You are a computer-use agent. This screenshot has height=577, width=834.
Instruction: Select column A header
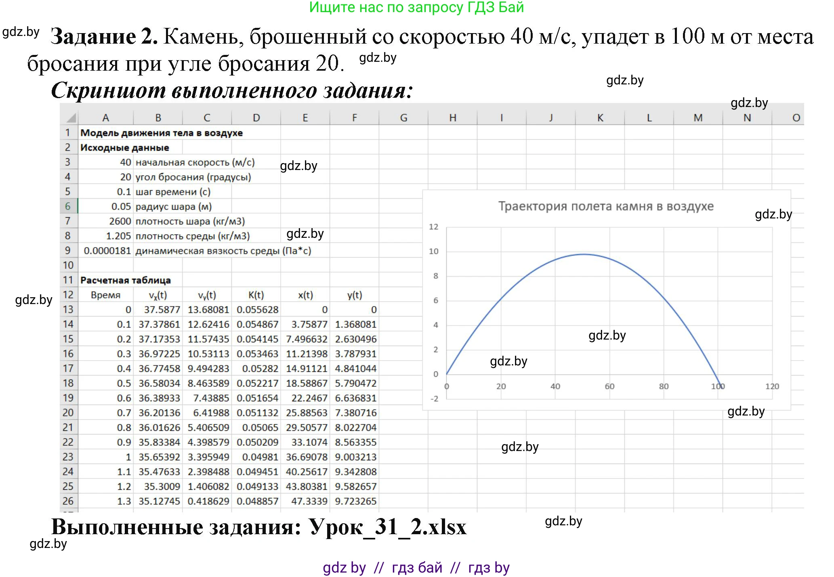(x=106, y=117)
